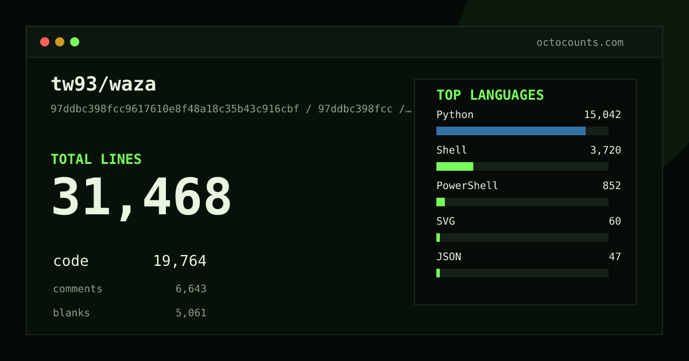Click the JSON language label
The height and width of the screenshot is (361, 689).
(x=448, y=257)
